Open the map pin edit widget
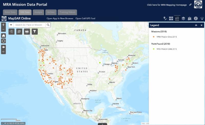 [165, 18]
